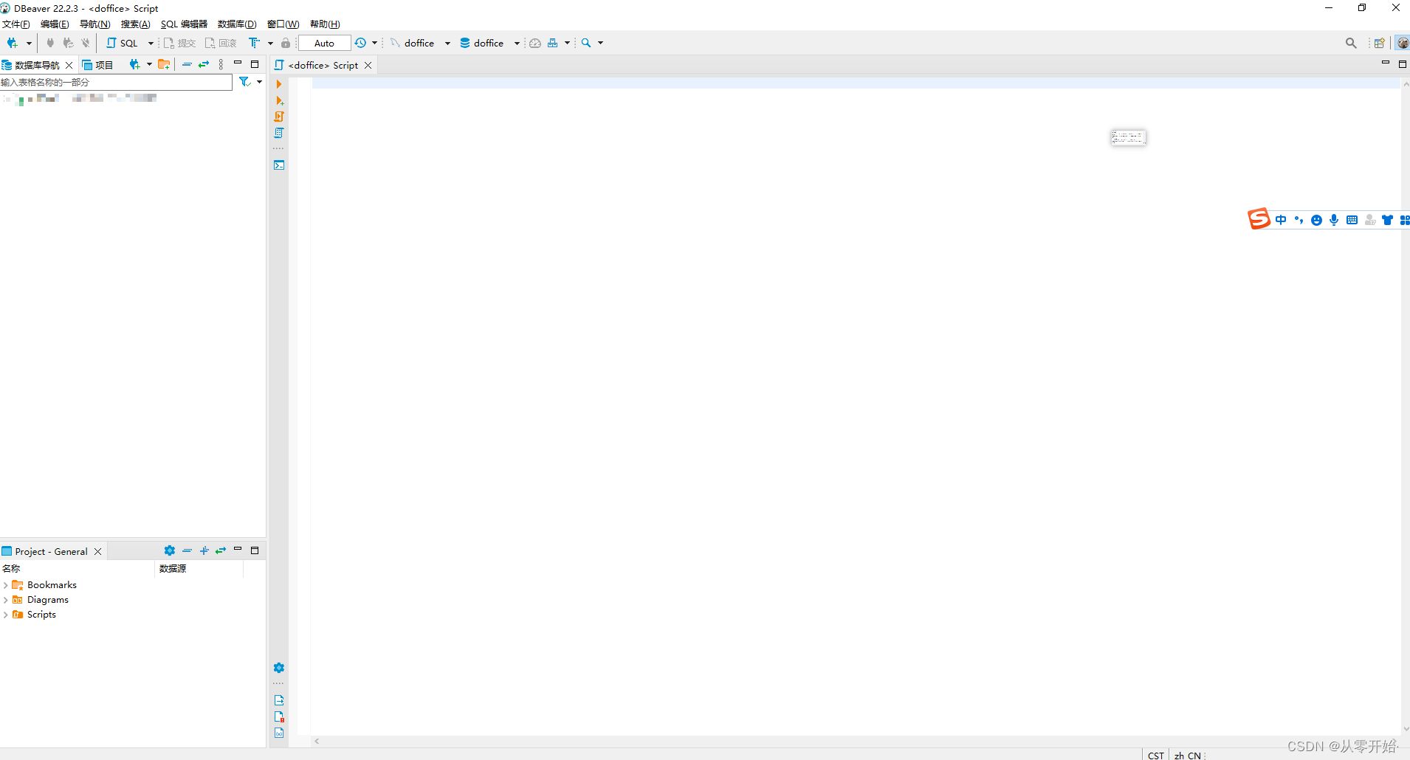
Task: Open the transaction log dropdown arrow
Action: click(x=374, y=44)
